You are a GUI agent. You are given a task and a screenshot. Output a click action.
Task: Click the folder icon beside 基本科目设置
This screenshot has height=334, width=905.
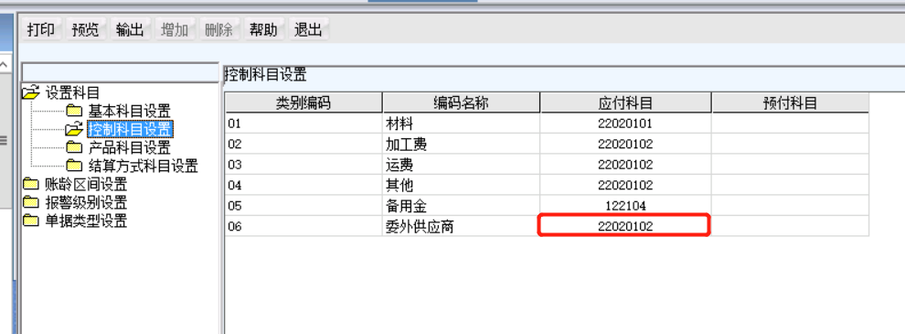pyautogui.click(x=74, y=111)
